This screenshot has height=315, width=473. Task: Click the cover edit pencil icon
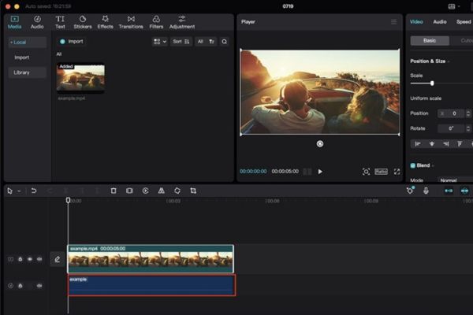(x=57, y=259)
